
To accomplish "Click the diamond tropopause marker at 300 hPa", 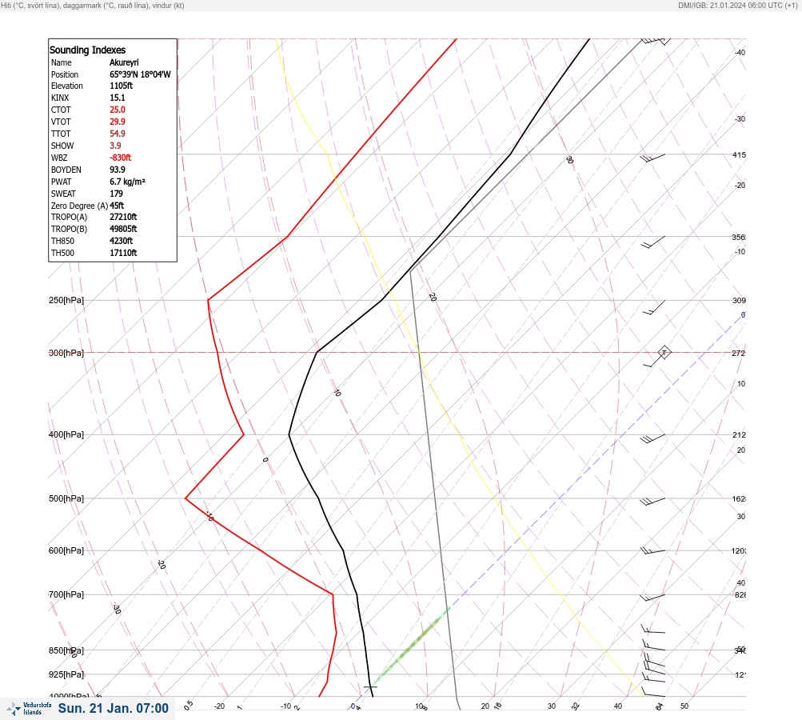I will click(x=664, y=352).
